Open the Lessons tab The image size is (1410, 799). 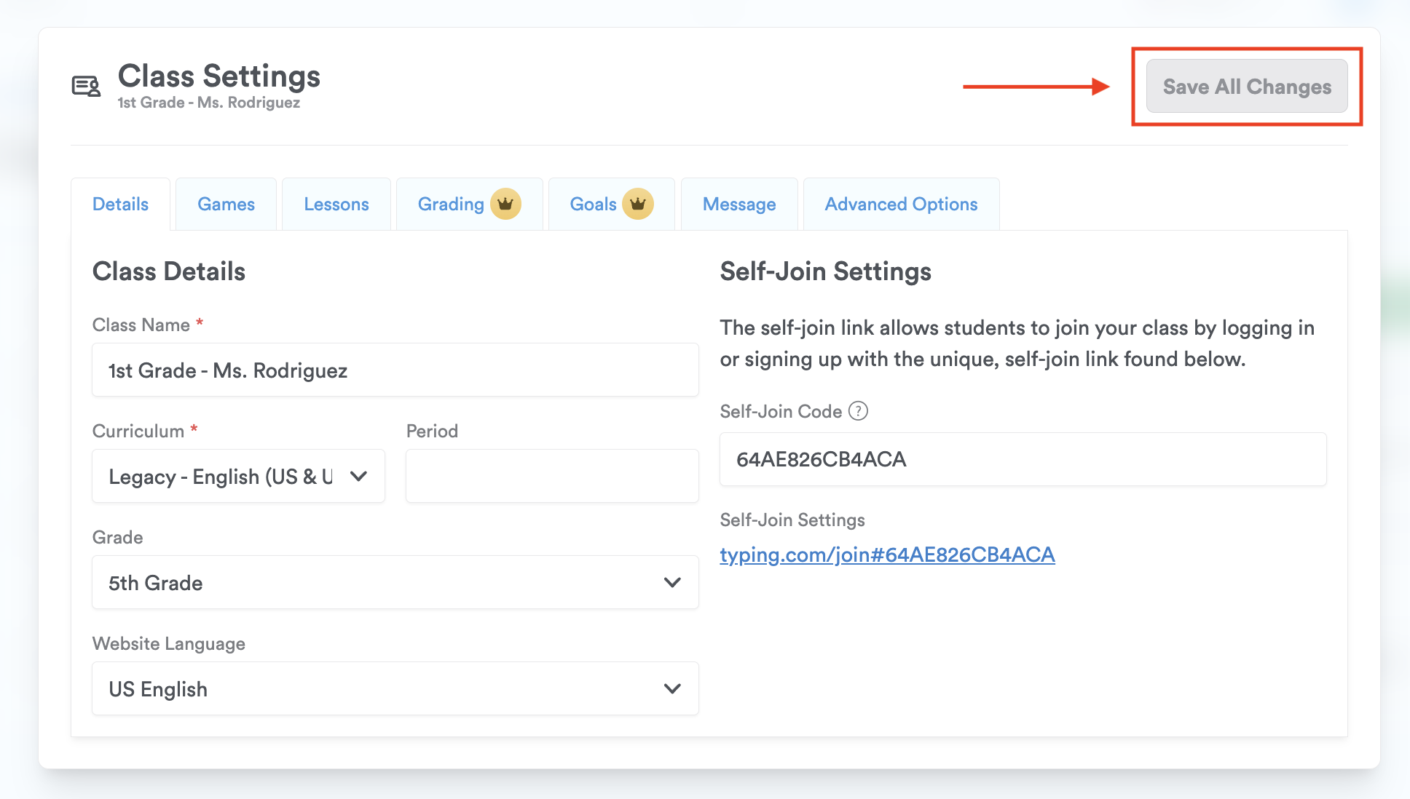tap(336, 204)
